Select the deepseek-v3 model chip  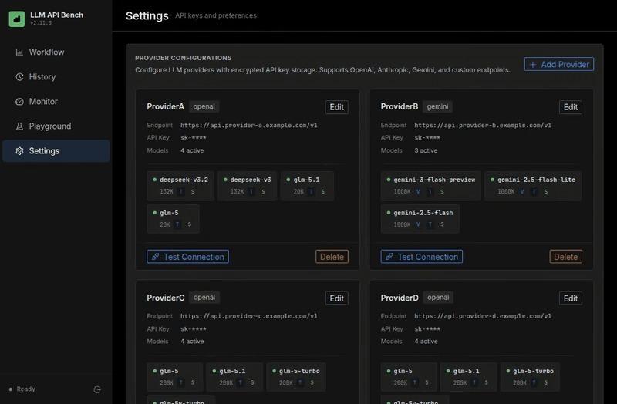[247, 186]
